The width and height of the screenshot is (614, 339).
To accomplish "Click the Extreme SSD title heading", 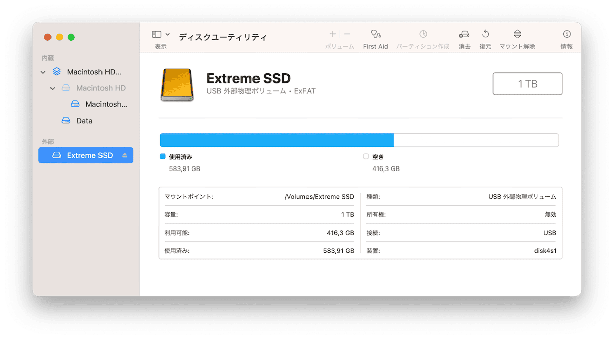I will (x=248, y=78).
